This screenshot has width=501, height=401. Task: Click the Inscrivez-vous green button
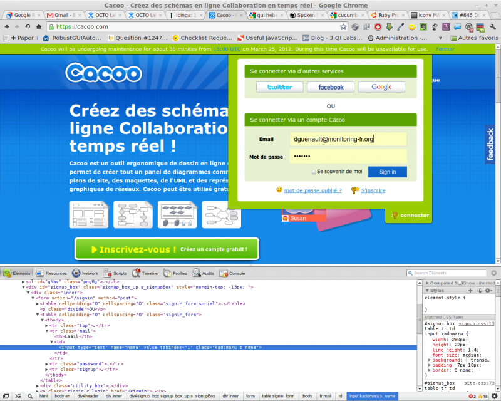tap(167, 249)
